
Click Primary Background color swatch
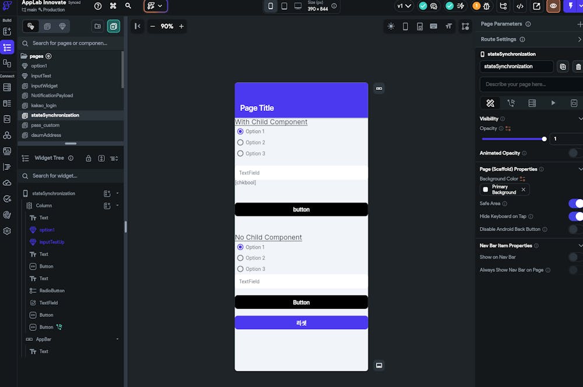(485, 189)
